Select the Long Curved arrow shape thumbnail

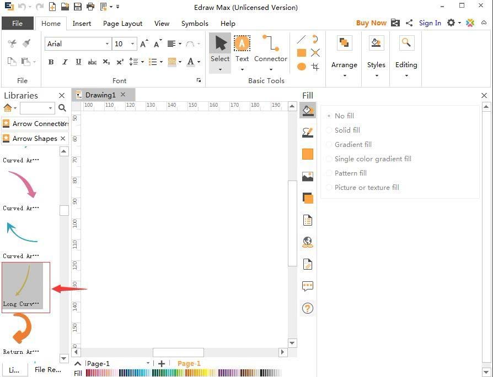23,285
